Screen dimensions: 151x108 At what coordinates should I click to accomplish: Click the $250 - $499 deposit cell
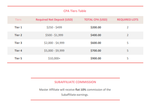(x=54, y=27)
